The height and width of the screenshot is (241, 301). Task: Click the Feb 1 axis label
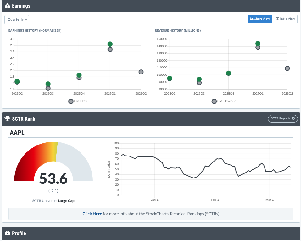pyautogui.click(x=215, y=200)
